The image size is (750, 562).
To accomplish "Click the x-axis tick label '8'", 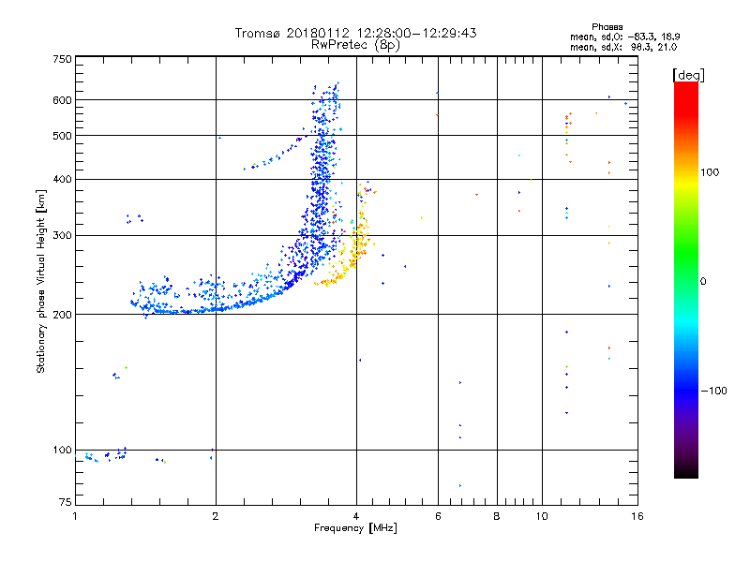I will tap(497, 516).
